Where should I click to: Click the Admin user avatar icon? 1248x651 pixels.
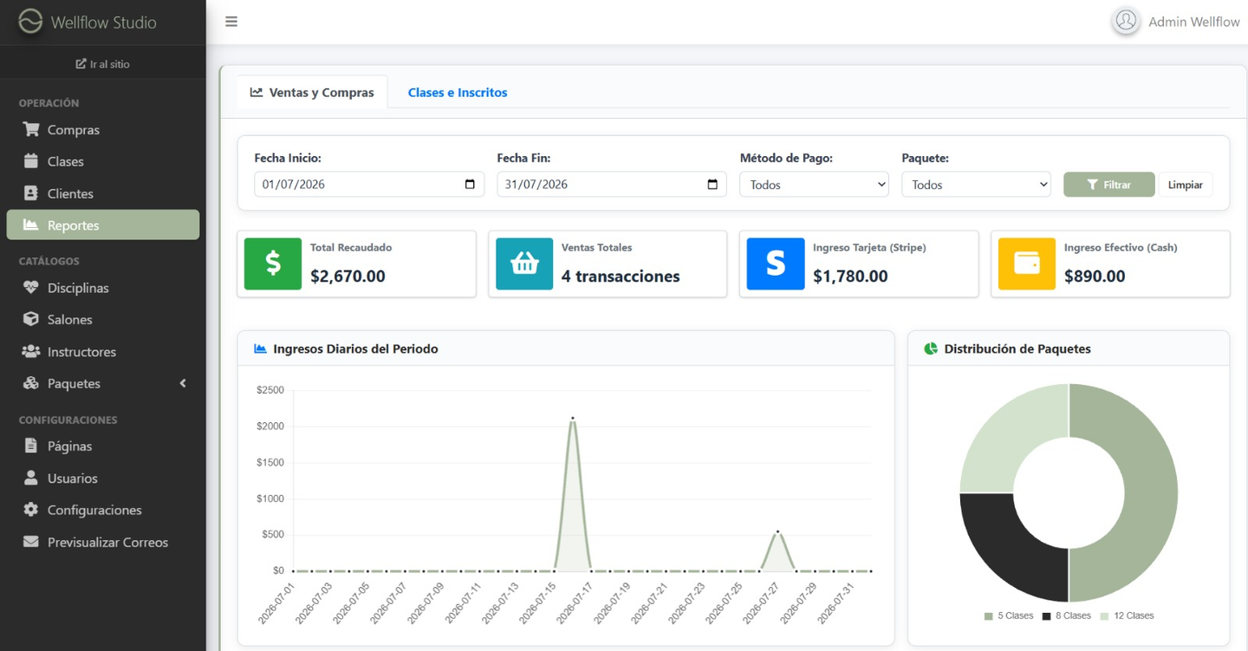(1126, 21)
